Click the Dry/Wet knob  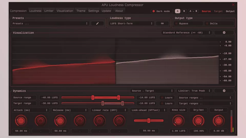tap(198, 121)
